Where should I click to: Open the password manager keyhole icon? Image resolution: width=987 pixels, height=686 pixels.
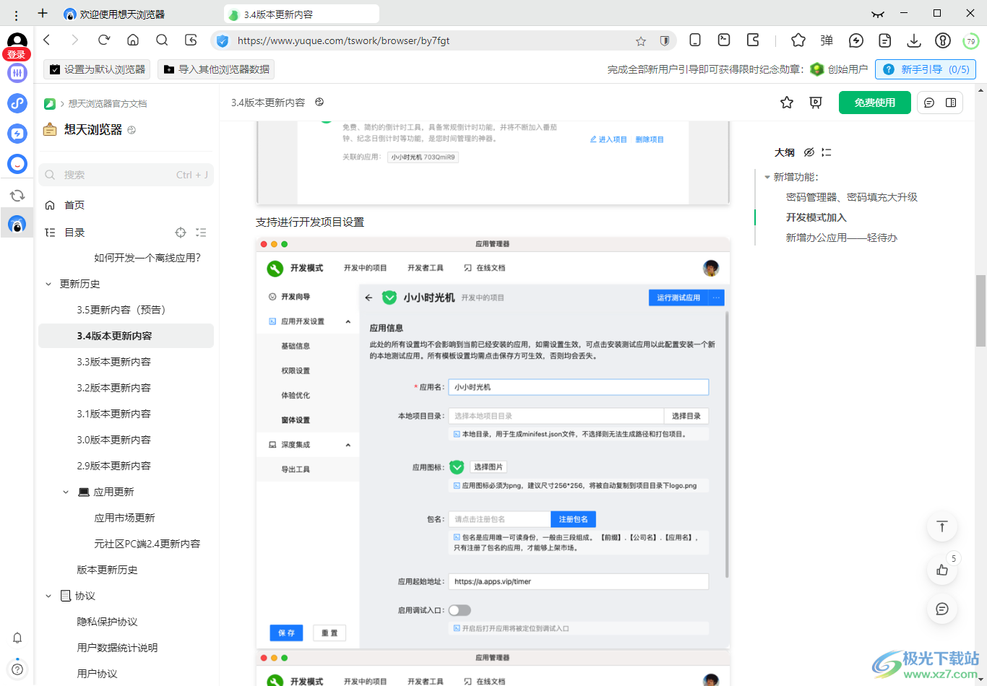[x=942, y=41]
